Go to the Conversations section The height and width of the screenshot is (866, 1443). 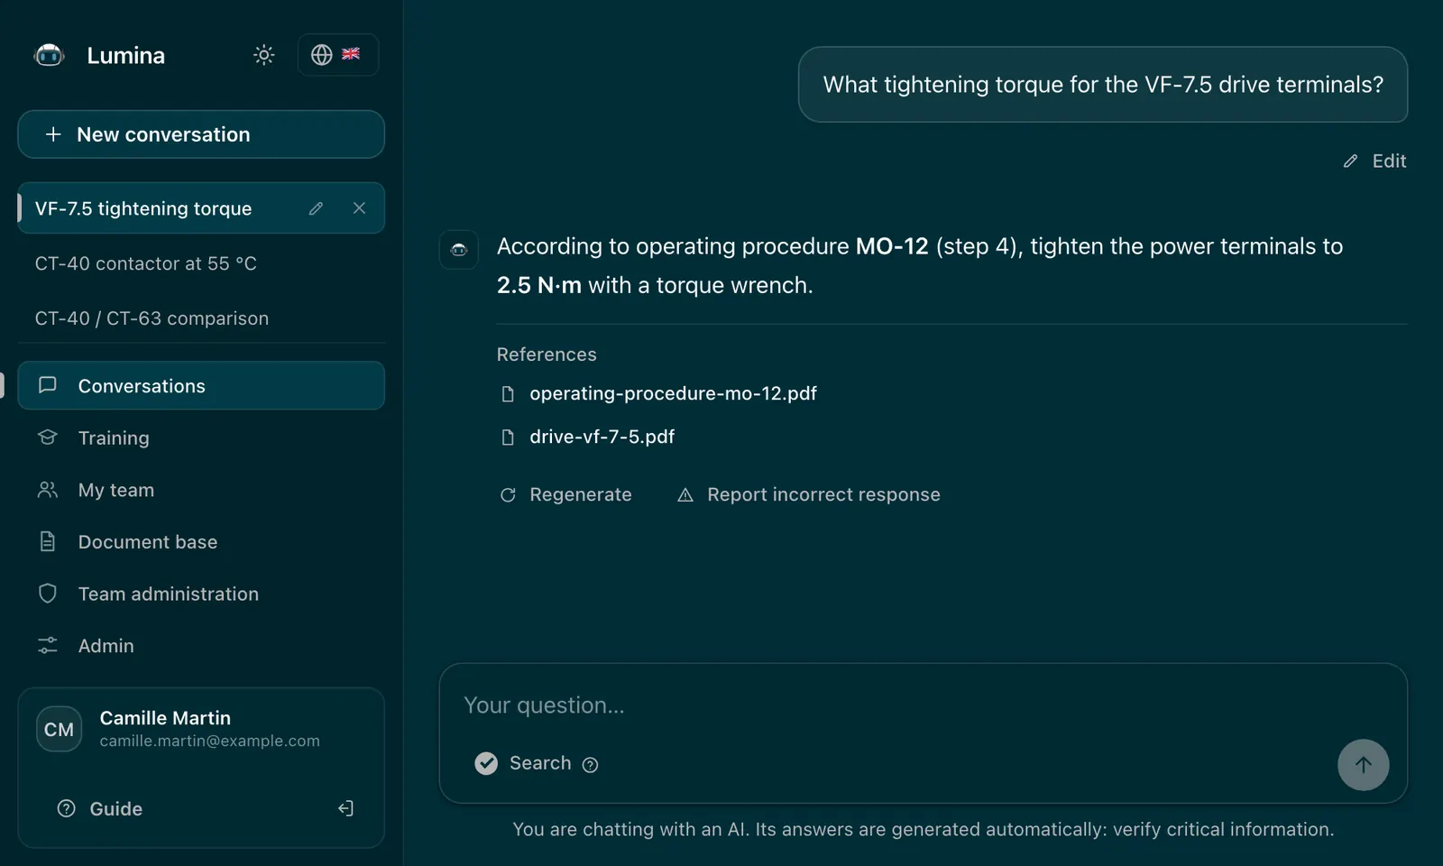coord(201,386)
